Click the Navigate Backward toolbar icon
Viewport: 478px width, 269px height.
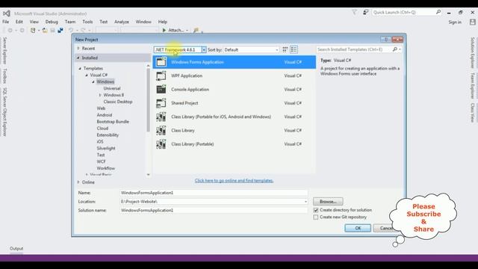tap(10, 30)
